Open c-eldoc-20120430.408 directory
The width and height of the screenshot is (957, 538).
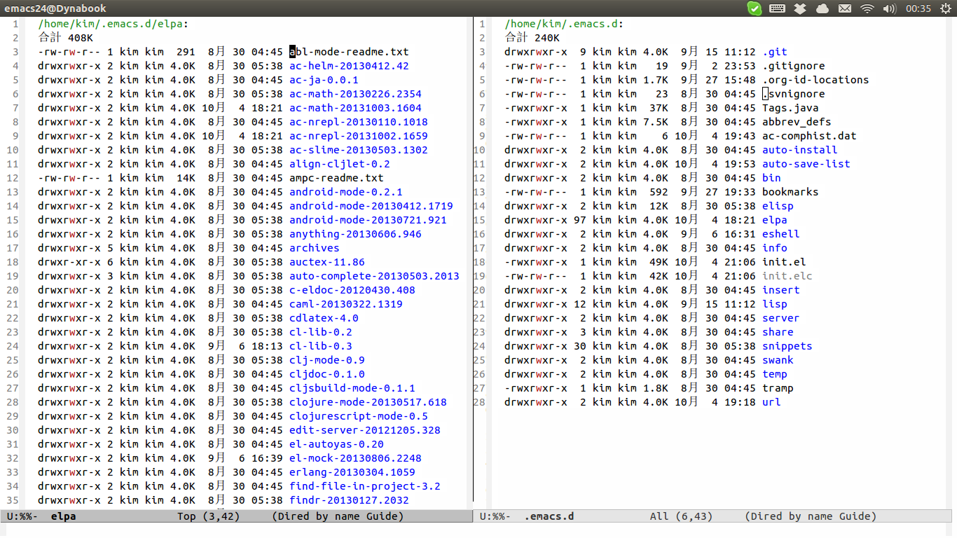pyautogui.click(x=352, y=290)
